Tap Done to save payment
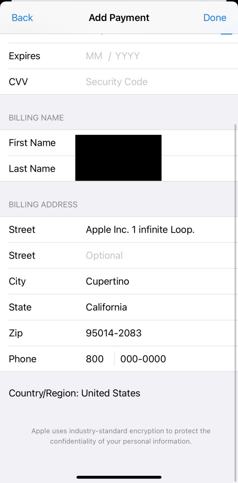The width and height of the screenshot is (238, 483). [x=214, y=18]
